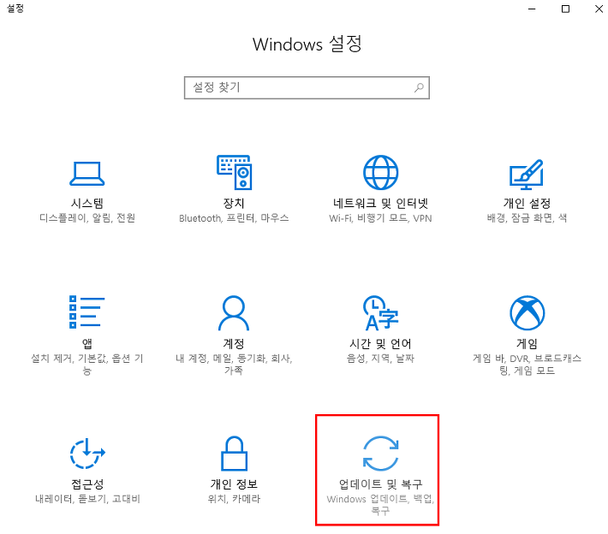Open the 업데이트 및 복구 sync arrows icon
Screen dimensions: 608x534
pyautogui.click(x=380, y=453)
